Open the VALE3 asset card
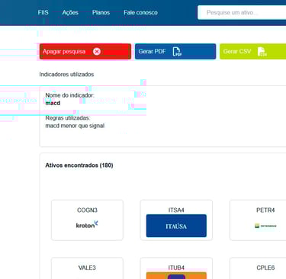286x279 pixels. [87, 268]
